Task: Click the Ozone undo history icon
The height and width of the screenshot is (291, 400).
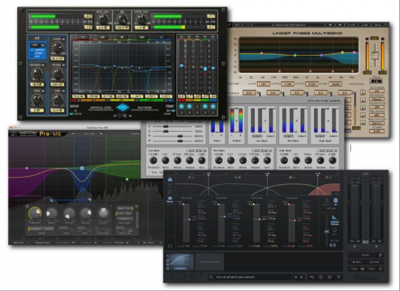Action: [x=312, y=277]
